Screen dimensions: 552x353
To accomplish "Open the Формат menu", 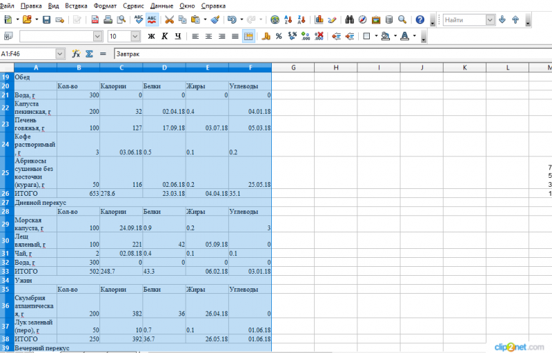I will pos(105,5).
